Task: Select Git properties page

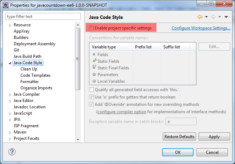Action: coord(16,50)
